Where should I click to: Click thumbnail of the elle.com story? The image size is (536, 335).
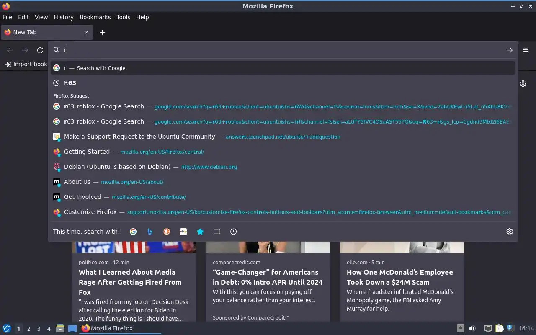tap(402, 247)
